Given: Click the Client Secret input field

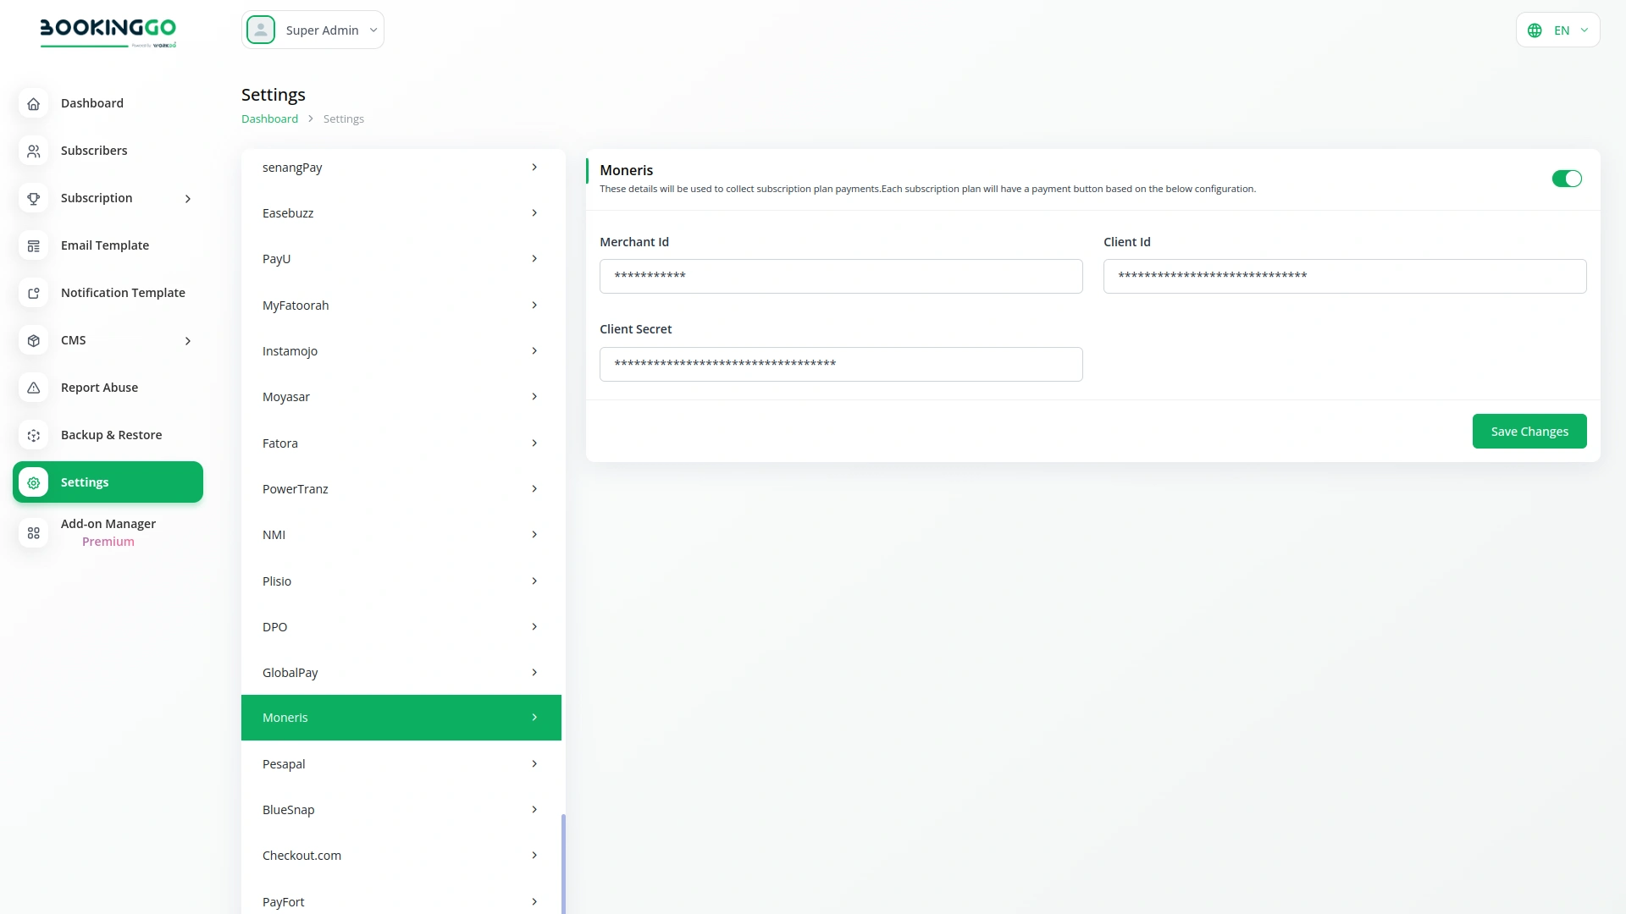Looking at the screenshot, I should point(841,364).
